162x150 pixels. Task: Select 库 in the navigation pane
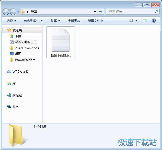tap(14, 83)
